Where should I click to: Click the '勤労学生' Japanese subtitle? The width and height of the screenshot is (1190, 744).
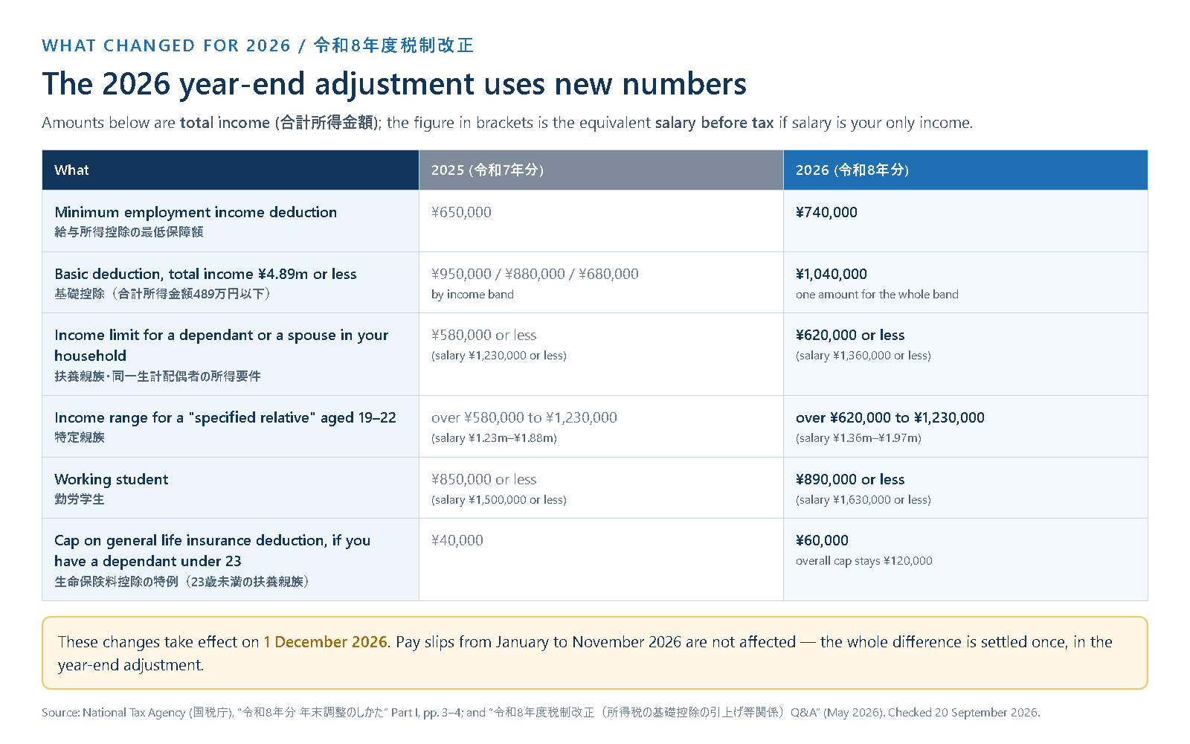click(x=80, y=499)
